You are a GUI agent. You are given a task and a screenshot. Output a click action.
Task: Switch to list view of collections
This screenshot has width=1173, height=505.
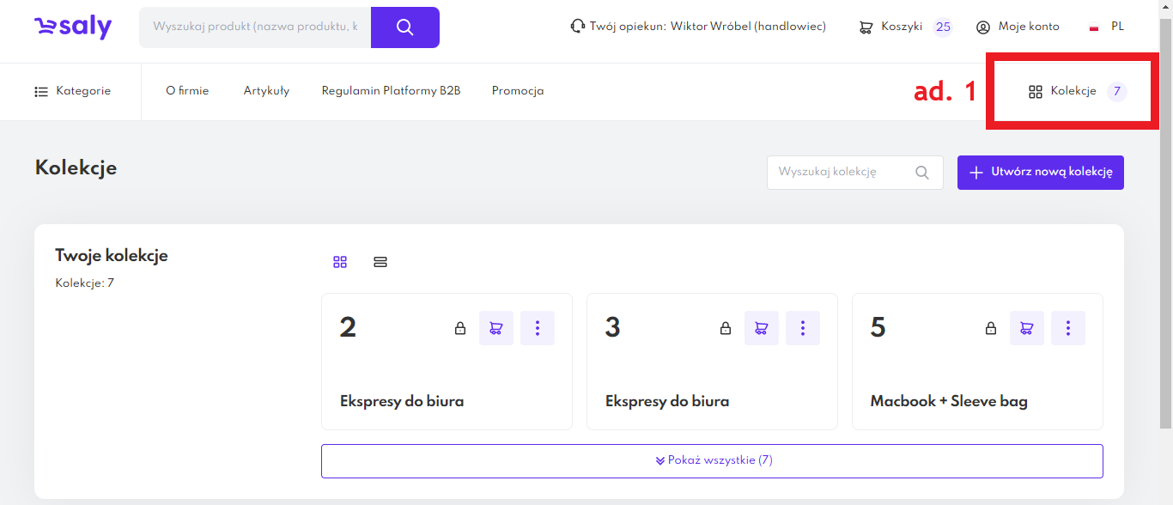pos(380,262)
